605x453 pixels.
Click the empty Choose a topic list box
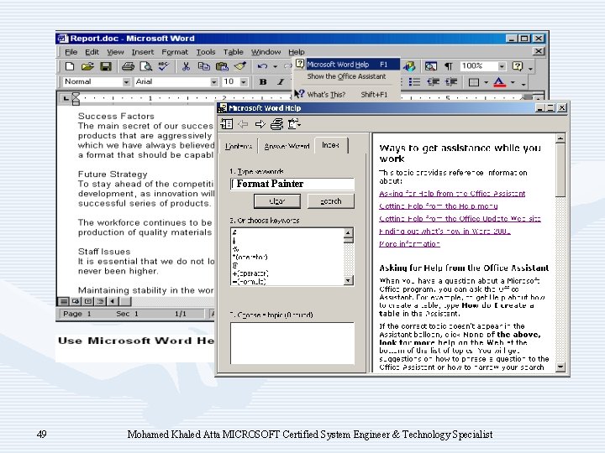pos(292,343)
